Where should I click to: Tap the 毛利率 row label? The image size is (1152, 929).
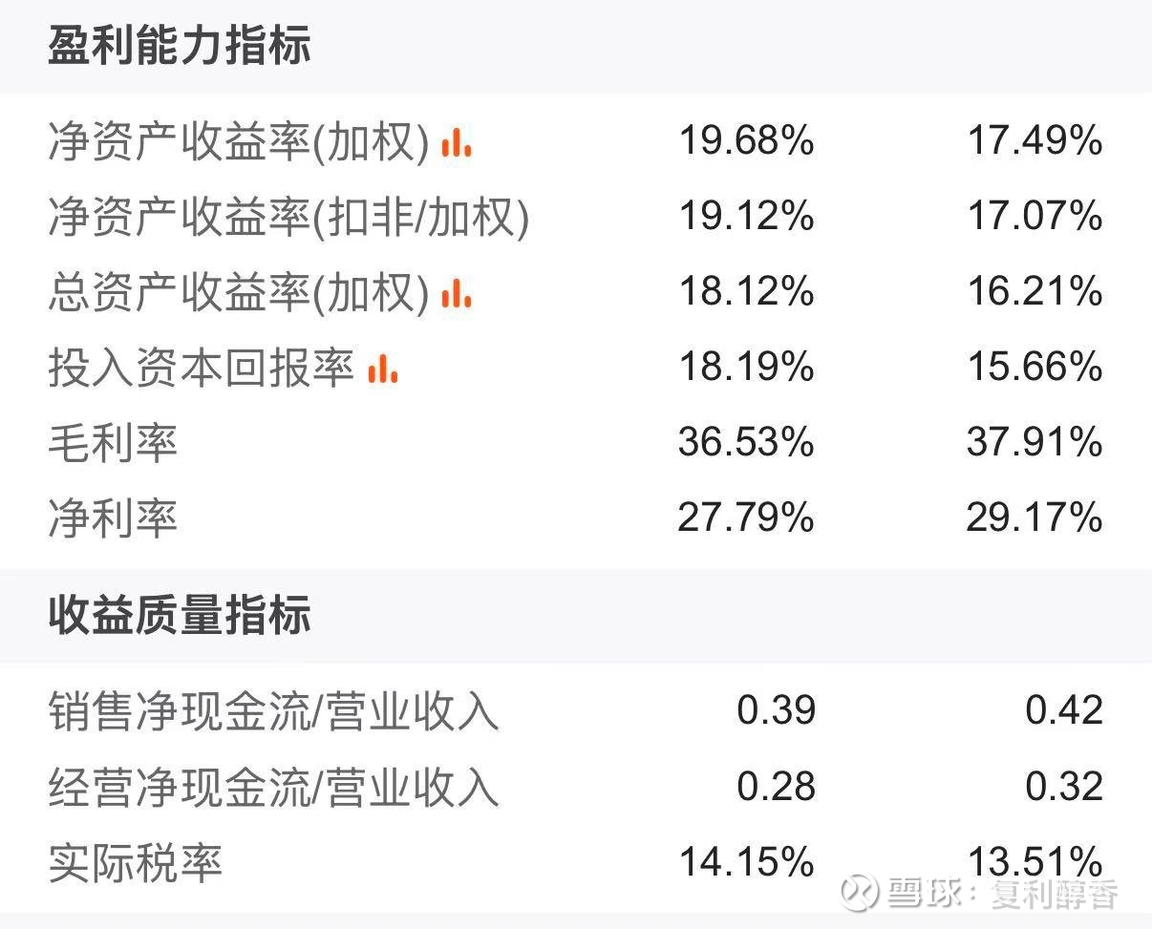[113, 443]
